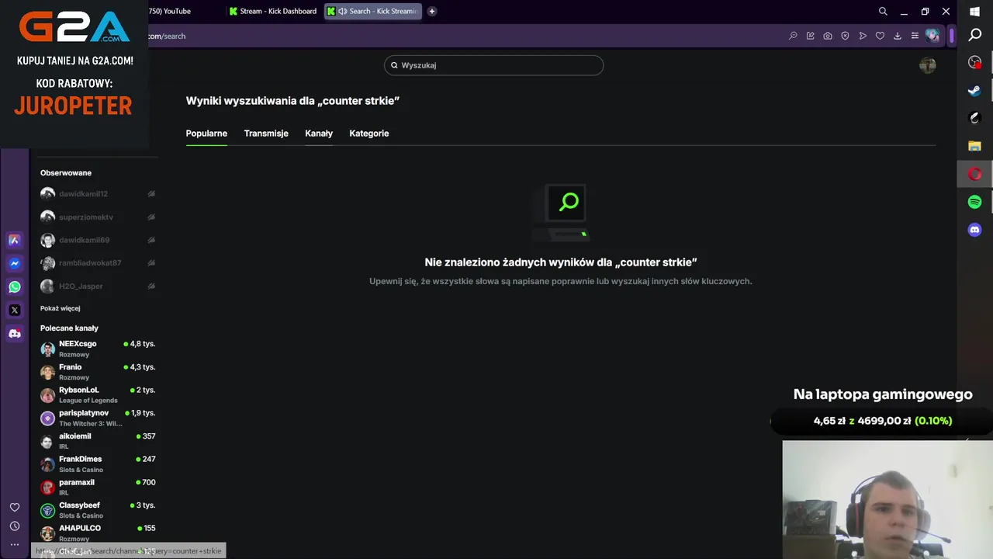Switch to the Kategorie tab

[369, 134]
